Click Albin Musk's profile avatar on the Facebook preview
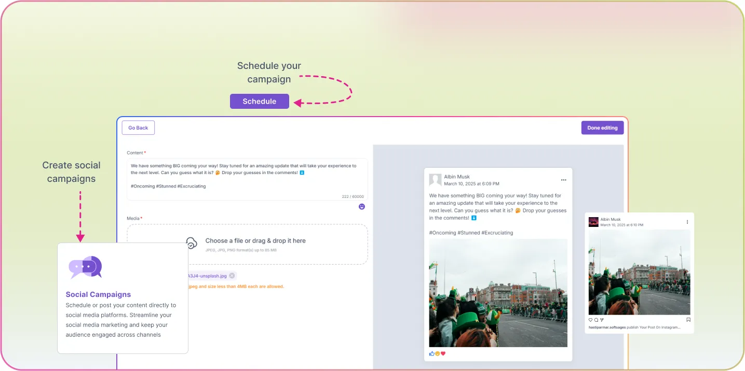The width and height of the screenshot is (745, 371). click(436, 180)
